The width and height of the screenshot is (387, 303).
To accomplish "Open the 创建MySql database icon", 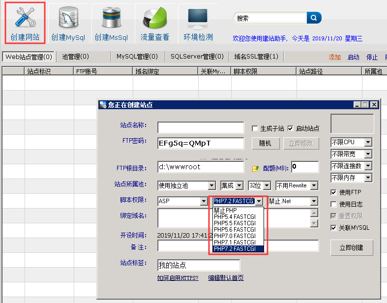I will tap(68, 18).
